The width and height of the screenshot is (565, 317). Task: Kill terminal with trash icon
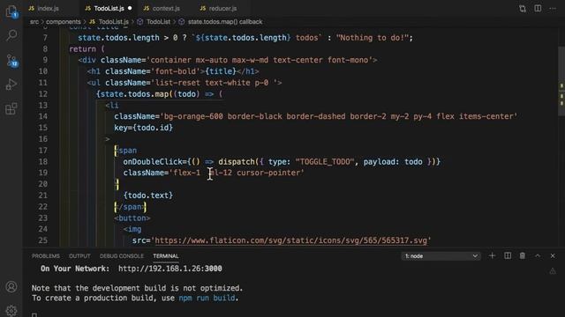click(522, 256)
